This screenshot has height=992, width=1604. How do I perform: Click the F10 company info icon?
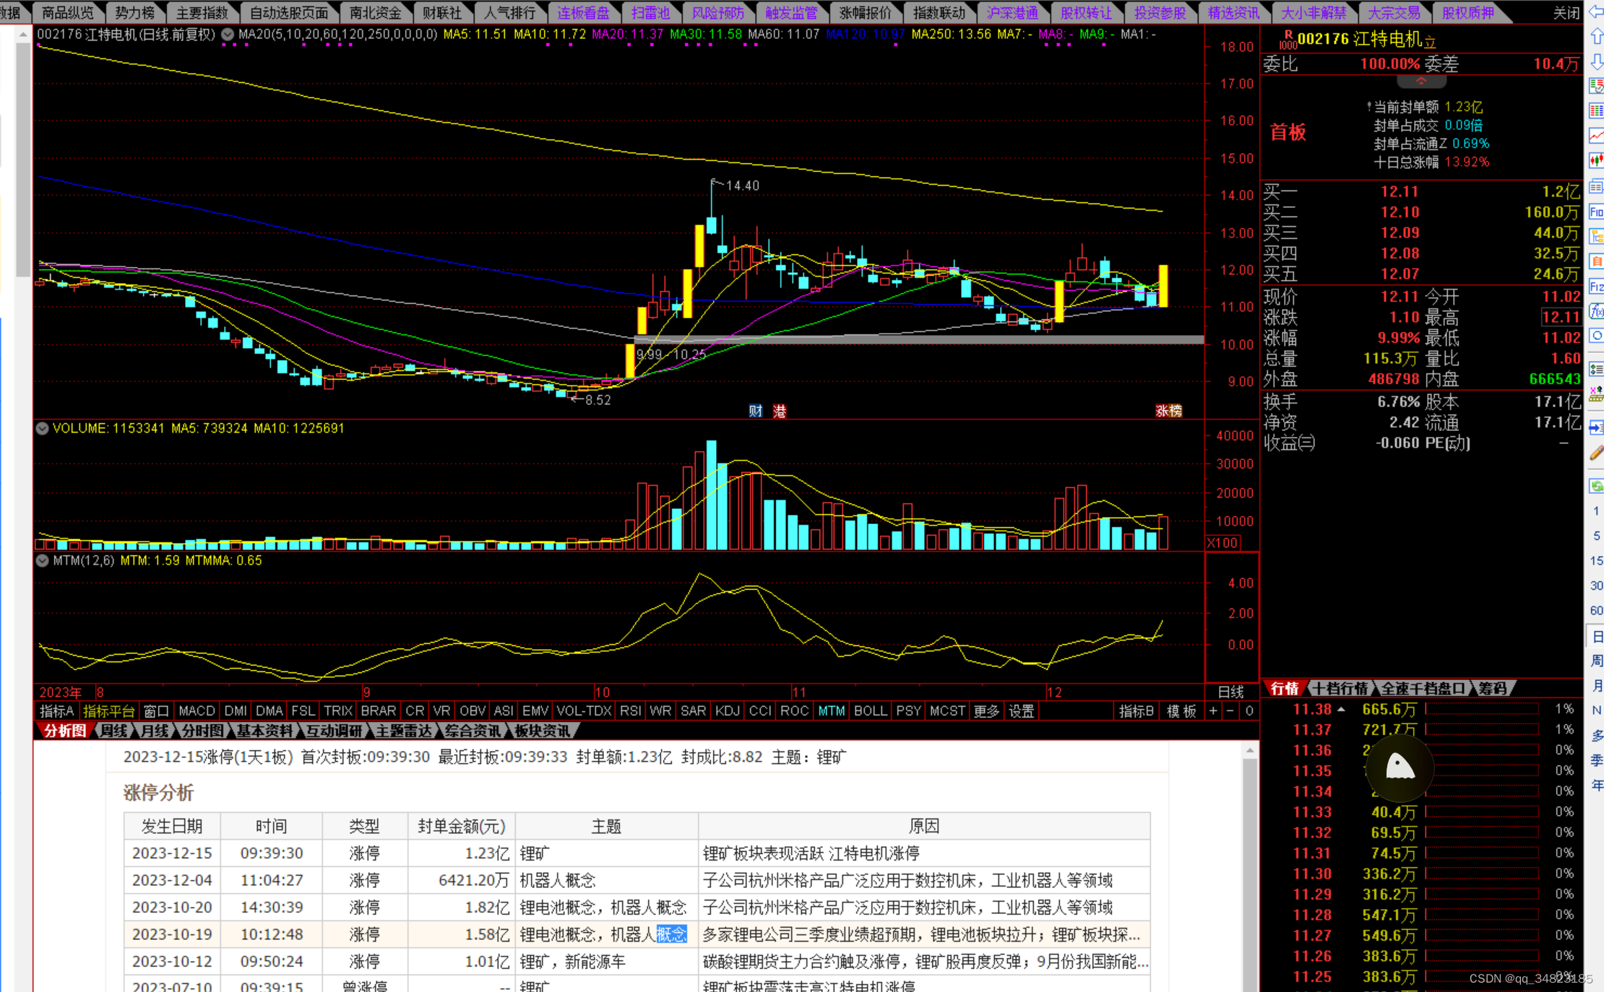coord(1596,212)
